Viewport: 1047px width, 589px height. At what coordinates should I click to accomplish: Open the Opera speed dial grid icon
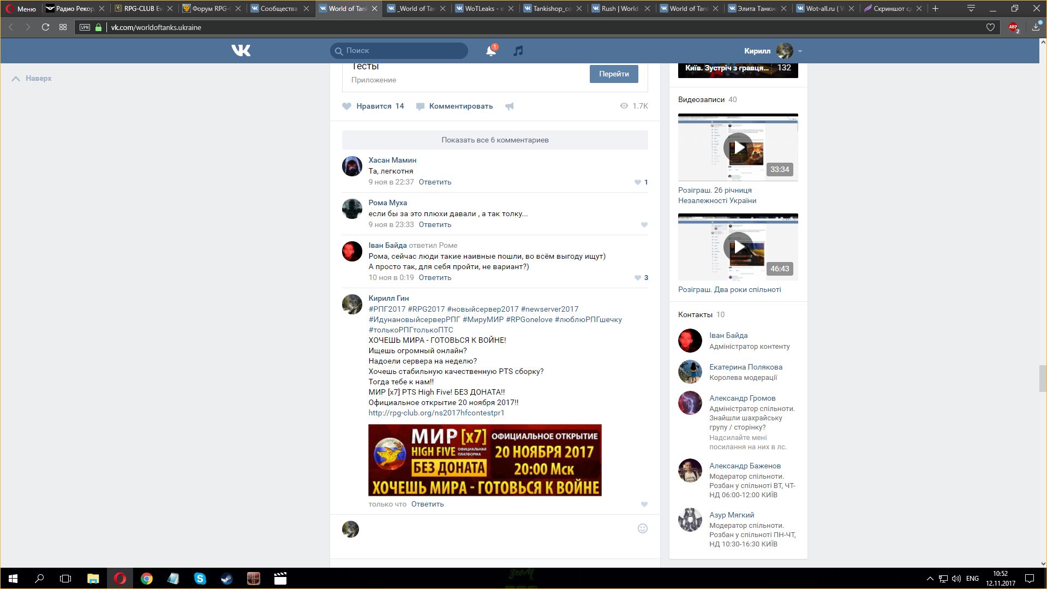pos(63,27)
